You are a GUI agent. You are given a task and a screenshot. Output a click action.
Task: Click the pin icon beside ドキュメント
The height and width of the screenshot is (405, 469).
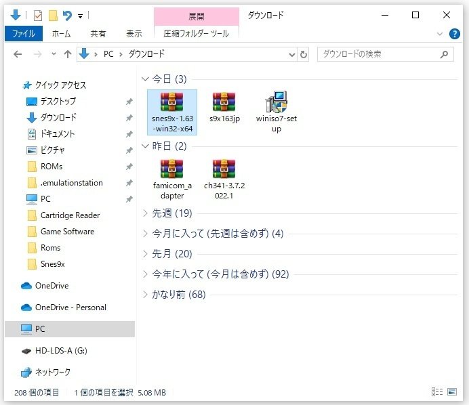pos(129,134)
